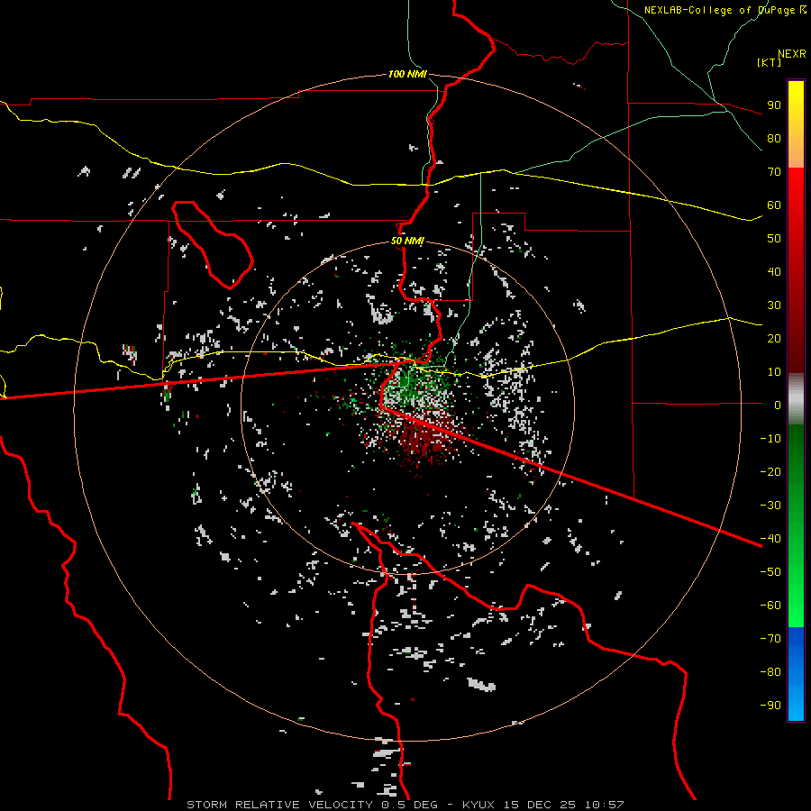The width and height of the screenshot is (811, 811).
Task: Select the -80 value on velocity scale
Action: 770,672
